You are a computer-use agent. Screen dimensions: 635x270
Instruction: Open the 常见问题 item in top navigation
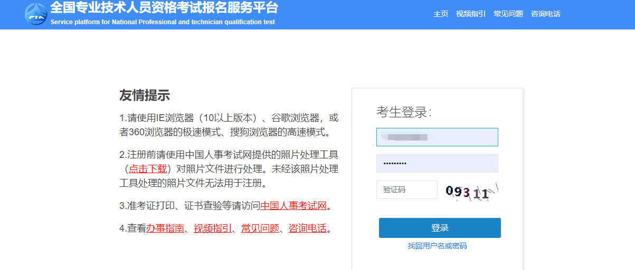click(x=508, y=14)
